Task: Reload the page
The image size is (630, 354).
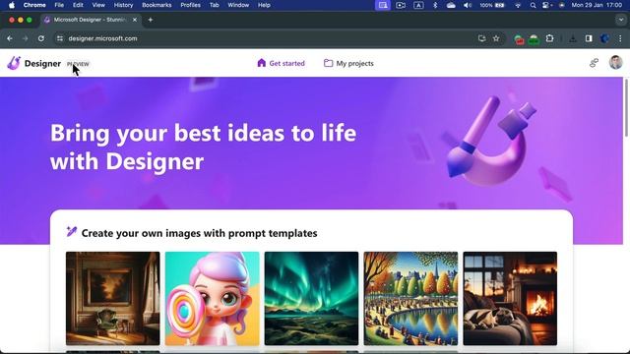Action: (41, 38)
